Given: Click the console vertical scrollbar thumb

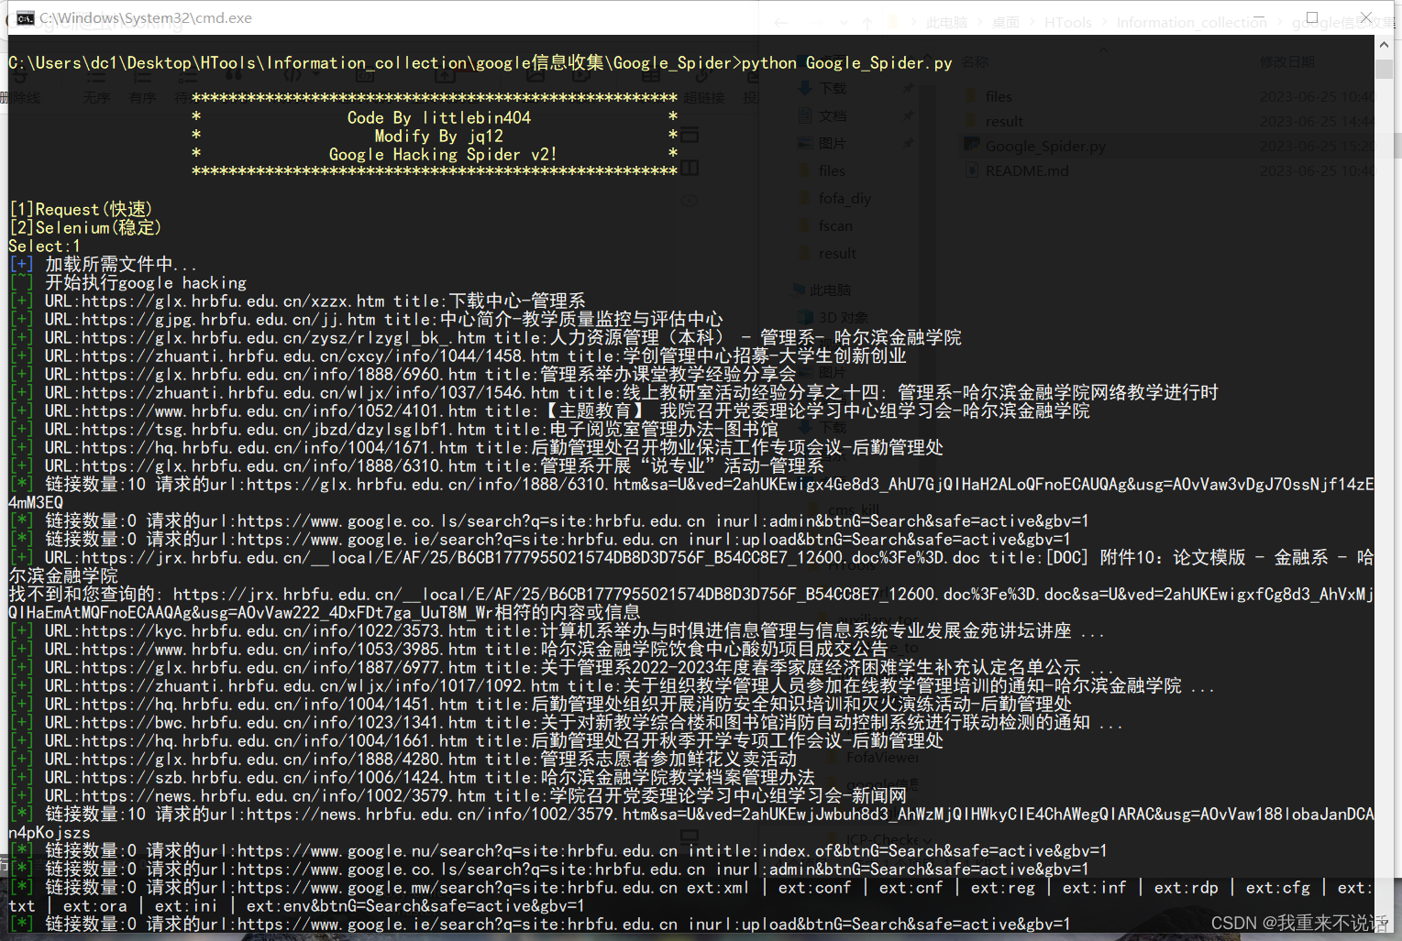Looking at the screenshot, I should pyautogui.click(x=1384, y=70).
